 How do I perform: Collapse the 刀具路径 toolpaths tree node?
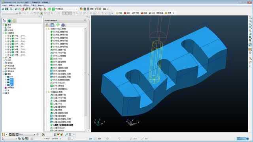tap(4, 33)
